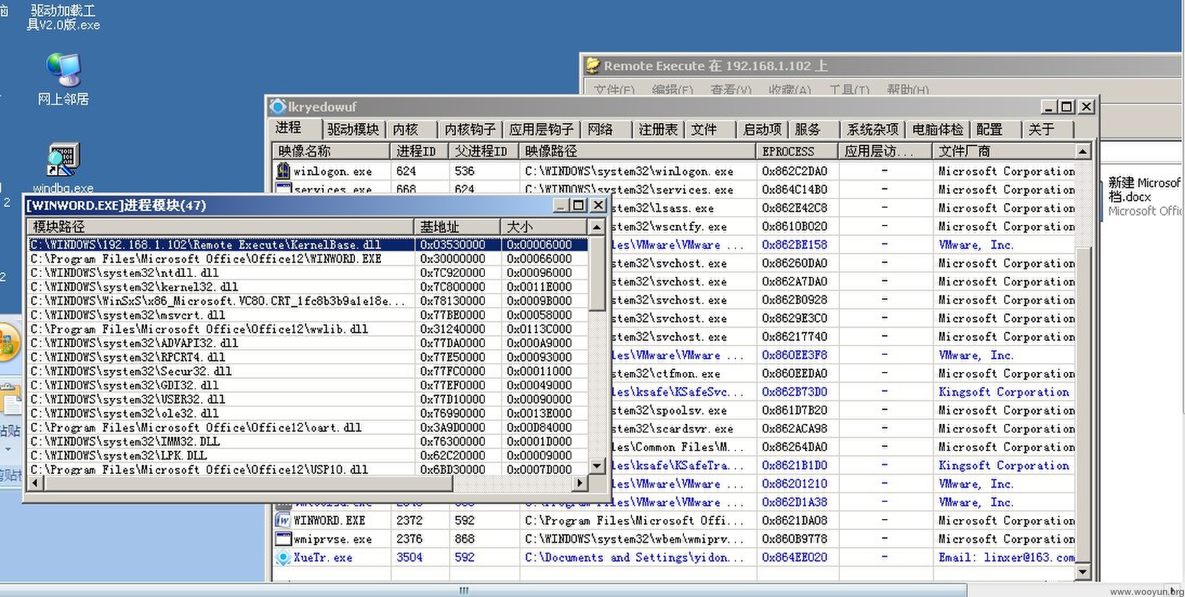The height and width of the screenshot is (597, 1185).
Task: Click the XueTr app icon in lkryedowuf title bar
Action: (278, 107)
